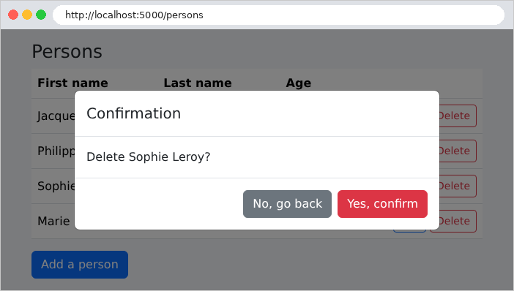Click the Last name column header
The height and width of the screenshot is (291, 514).
(x=198, y=83)
